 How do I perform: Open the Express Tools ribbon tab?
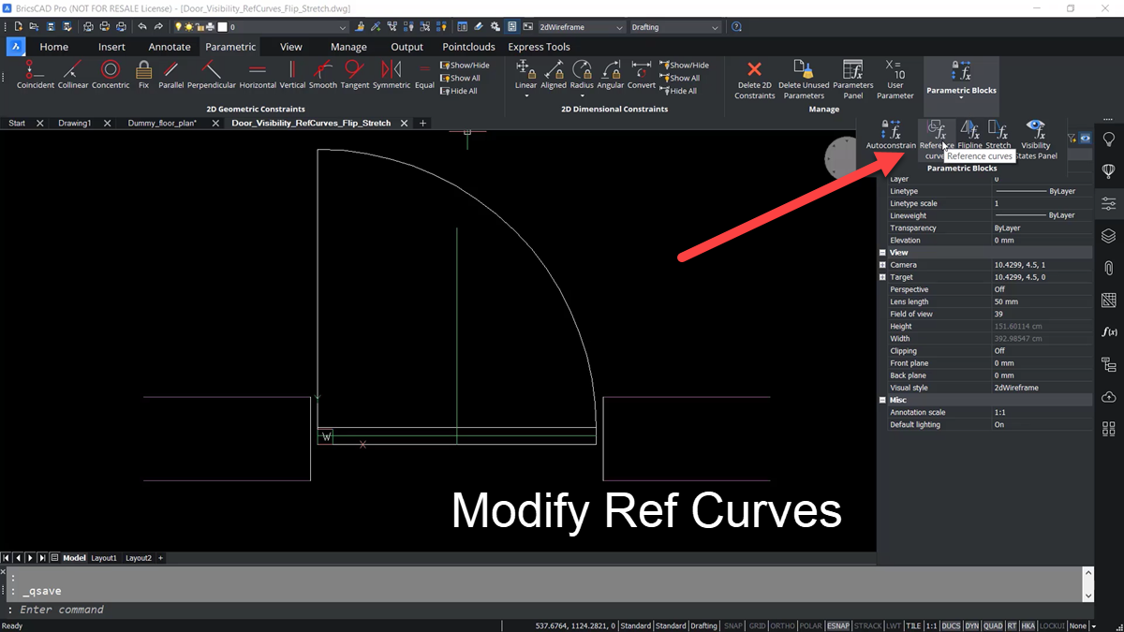[x=539, y=47]
